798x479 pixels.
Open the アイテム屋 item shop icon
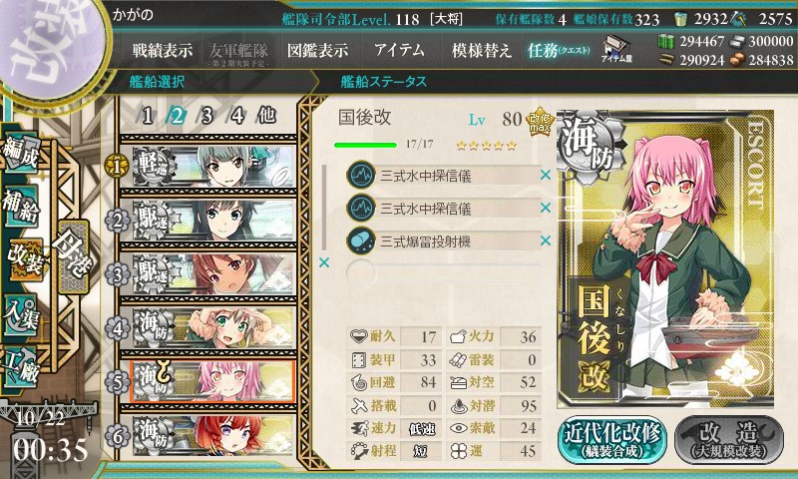tap(615, 49)
